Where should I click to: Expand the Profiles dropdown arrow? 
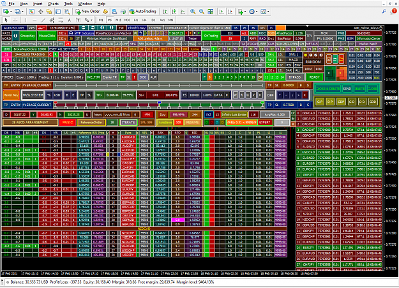22,11
